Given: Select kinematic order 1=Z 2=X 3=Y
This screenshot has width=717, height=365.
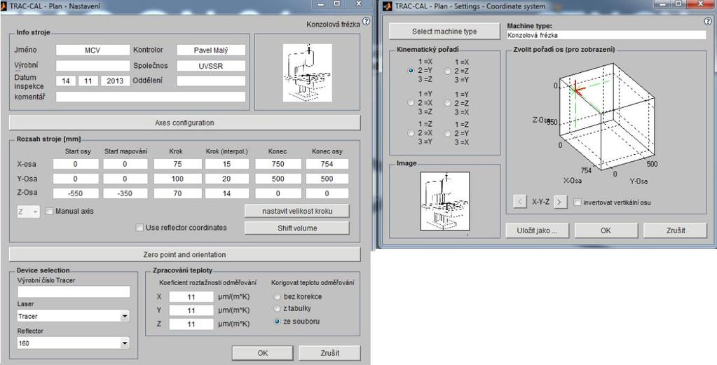Looking at the screenshot, I should [x=411, y=133].
